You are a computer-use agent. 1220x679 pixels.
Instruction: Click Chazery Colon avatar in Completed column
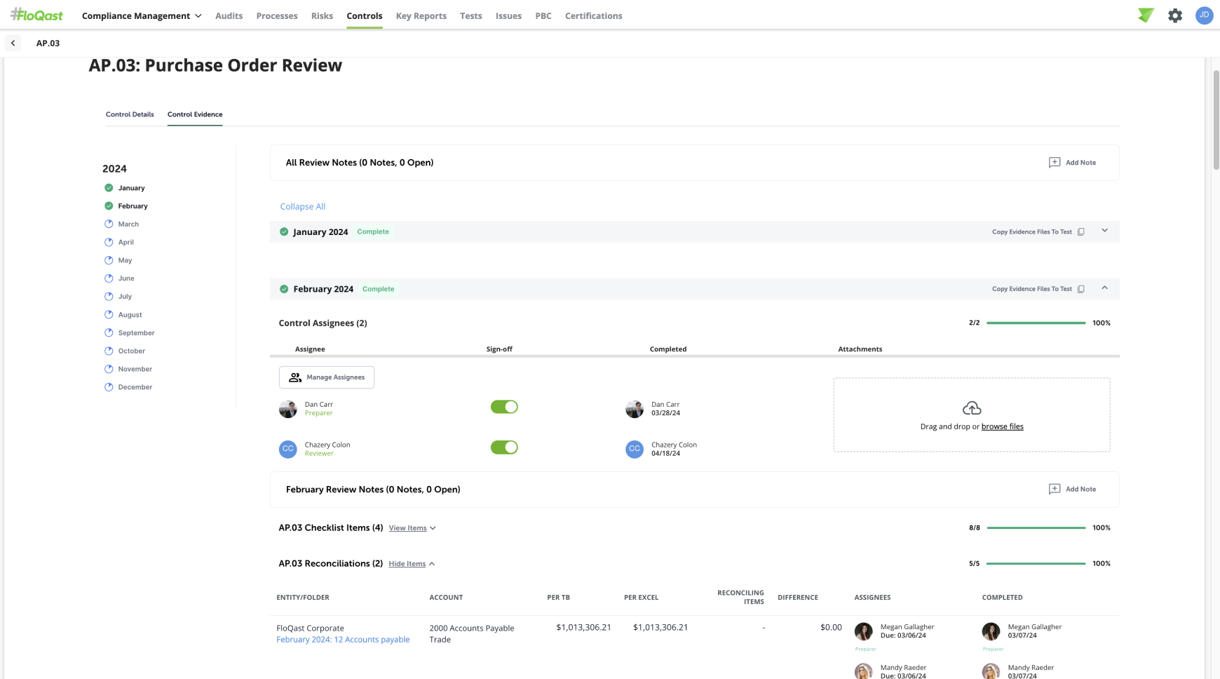coord(635,449)
